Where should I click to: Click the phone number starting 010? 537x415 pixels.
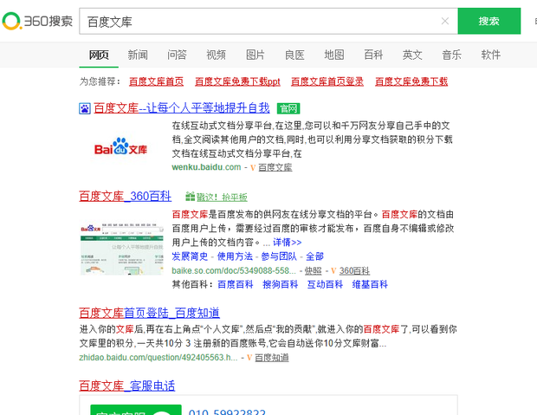227,412
